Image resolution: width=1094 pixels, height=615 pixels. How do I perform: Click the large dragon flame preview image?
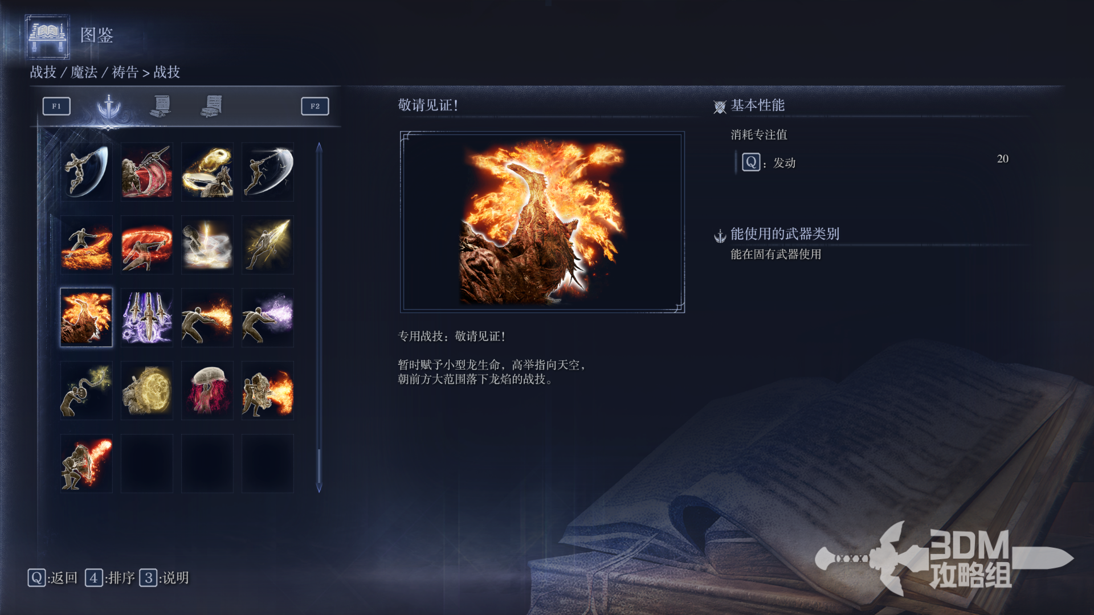(542, 222)
